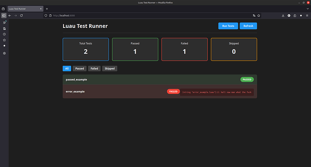Click the Refresh button
311x167 pixels.
pos(248,26)
